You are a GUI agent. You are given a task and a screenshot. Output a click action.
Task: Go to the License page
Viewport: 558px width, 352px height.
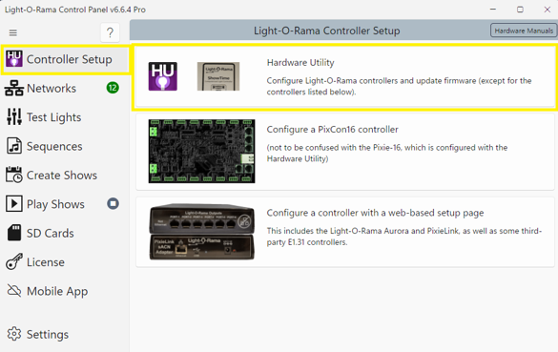[x=46, y=262]
